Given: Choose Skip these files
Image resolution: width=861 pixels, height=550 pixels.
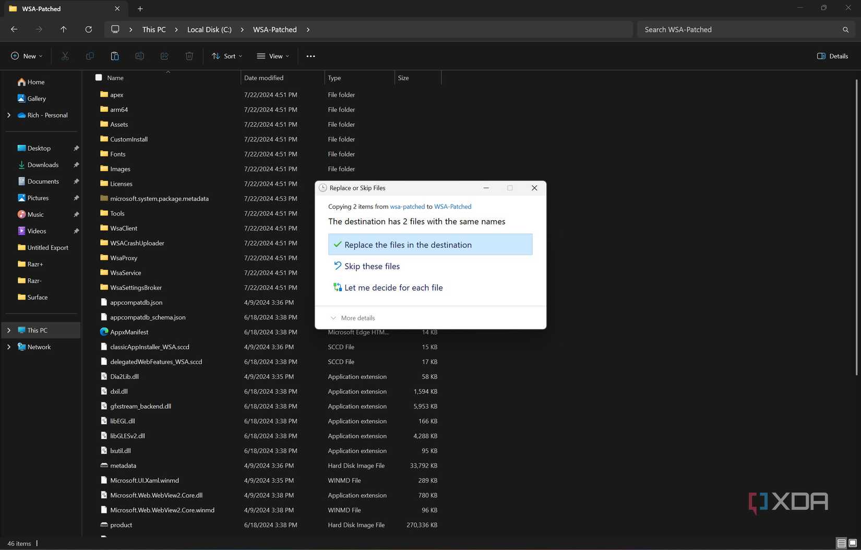Looking at the screenshot, I should 372,266.
